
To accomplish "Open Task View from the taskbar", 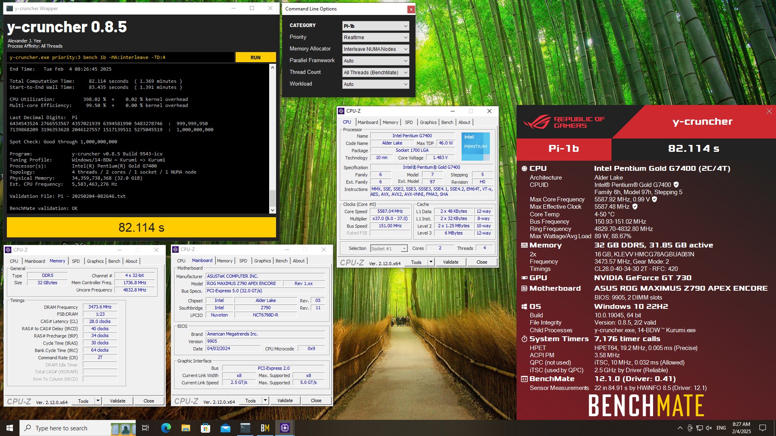I will [x=145, y=428].
